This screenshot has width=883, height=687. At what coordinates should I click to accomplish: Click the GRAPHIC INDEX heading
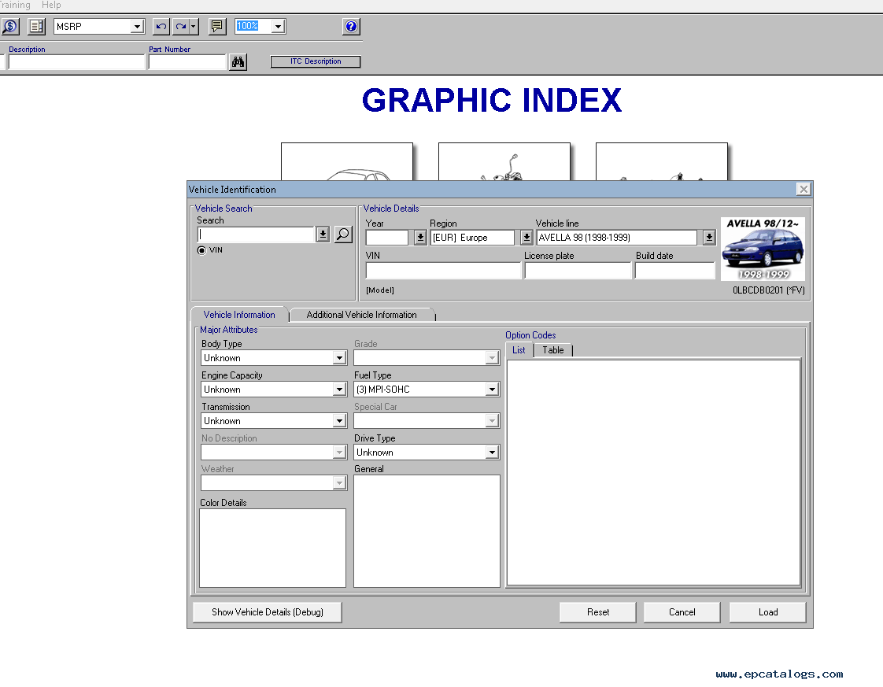(492, 100)
